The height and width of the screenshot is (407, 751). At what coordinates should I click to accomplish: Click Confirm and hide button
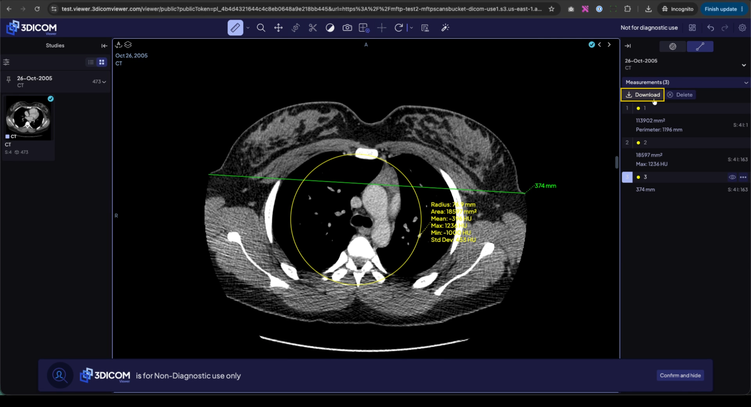click(680, 375)
